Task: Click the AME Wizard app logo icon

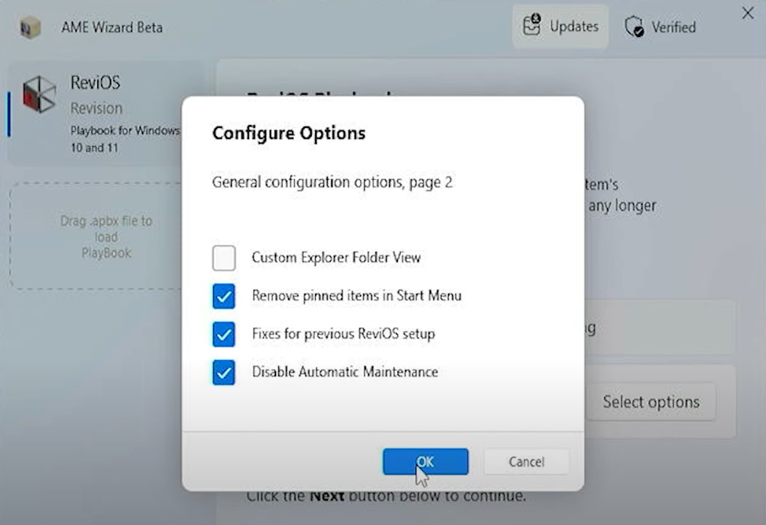Action: click(x=30, y=27)
